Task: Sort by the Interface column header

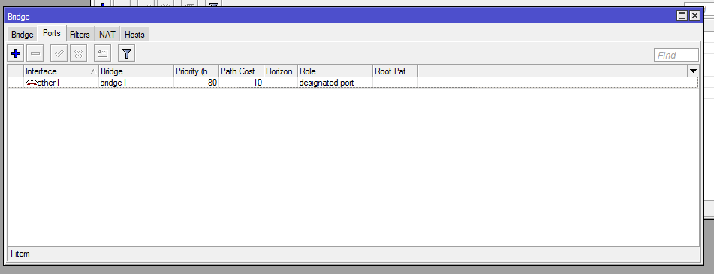Action: (61, 71)
